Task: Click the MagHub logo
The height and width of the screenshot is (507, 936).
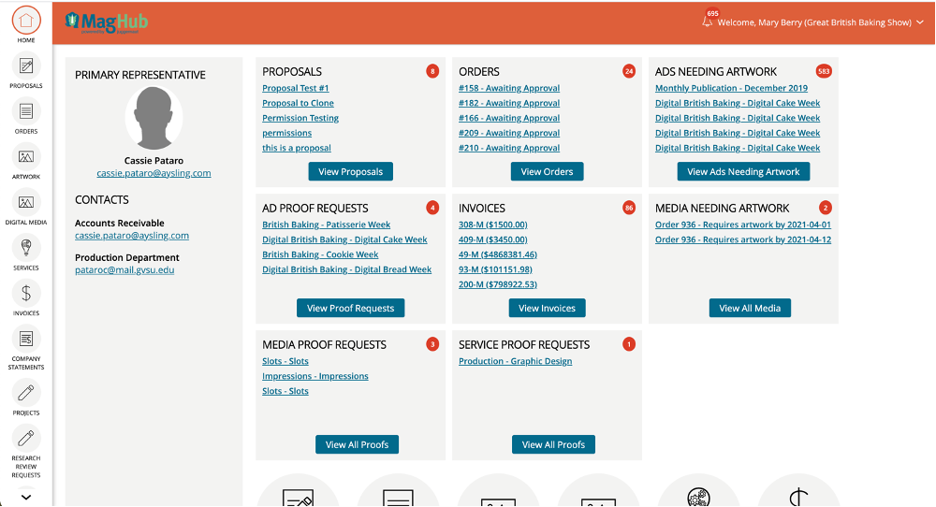Action: point(107,22)
